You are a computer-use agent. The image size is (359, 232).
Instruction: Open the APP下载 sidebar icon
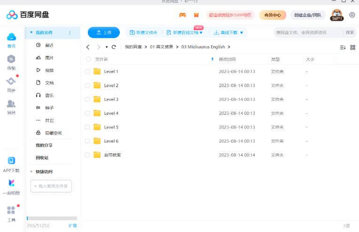11,160
